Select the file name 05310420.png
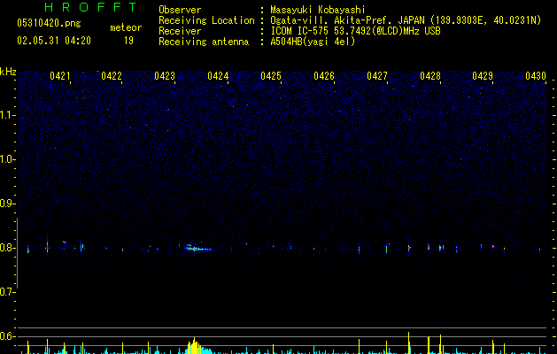Image resolution: width=557 pixels, height=354 pixels. pos(49,24)
